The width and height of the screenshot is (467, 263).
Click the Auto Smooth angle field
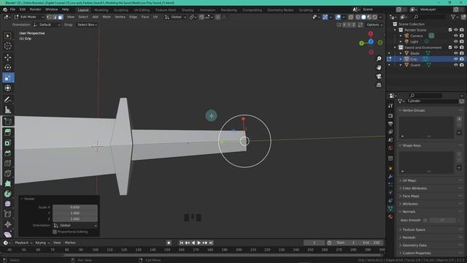point(442,220)
